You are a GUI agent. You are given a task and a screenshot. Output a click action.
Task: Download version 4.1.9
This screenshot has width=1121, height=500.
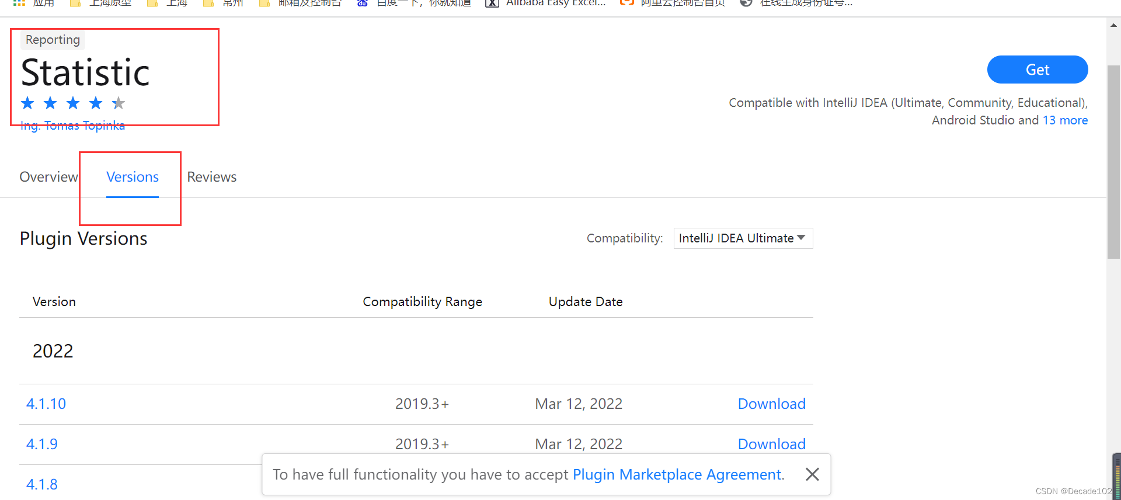(771, 444)
